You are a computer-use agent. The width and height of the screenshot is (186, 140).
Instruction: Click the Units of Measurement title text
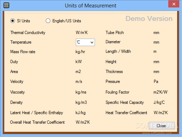[x=90, y=6]
